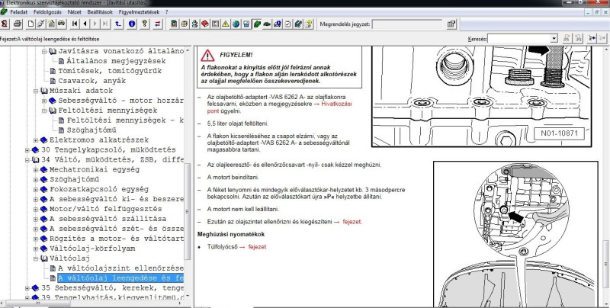Select 'Általános megjegyzések' tree item
This screenshot has height=308, width=610.
pos(116,61)
